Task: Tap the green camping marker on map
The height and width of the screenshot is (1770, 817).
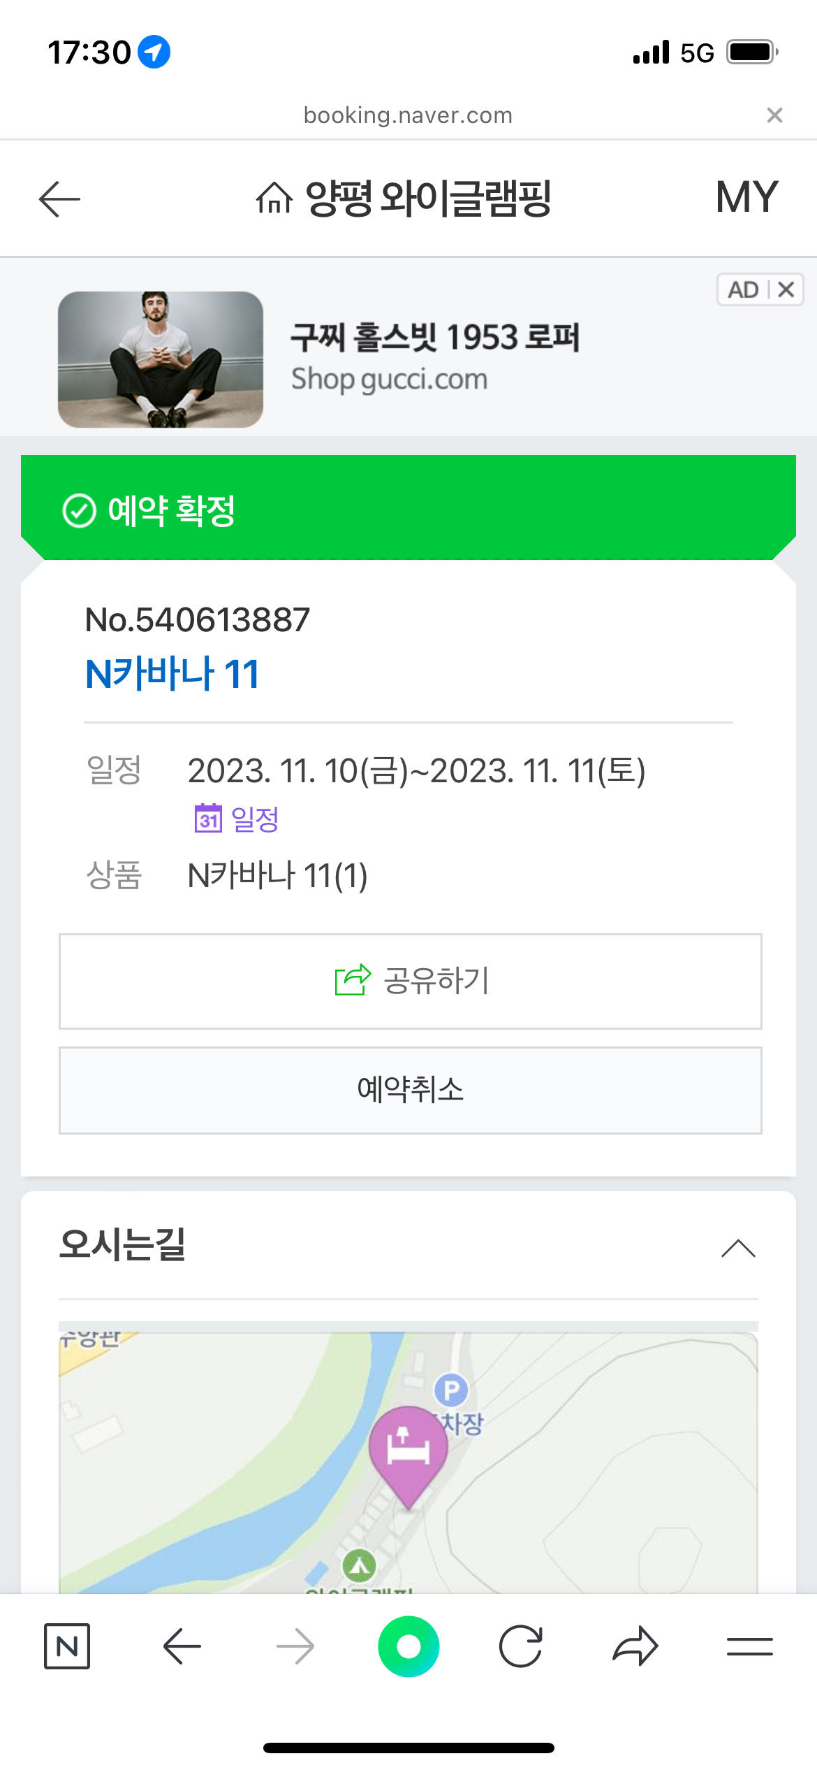Action: pos(360,1565)
